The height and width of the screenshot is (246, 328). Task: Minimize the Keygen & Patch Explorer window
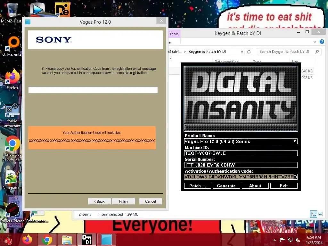point(299,32)
